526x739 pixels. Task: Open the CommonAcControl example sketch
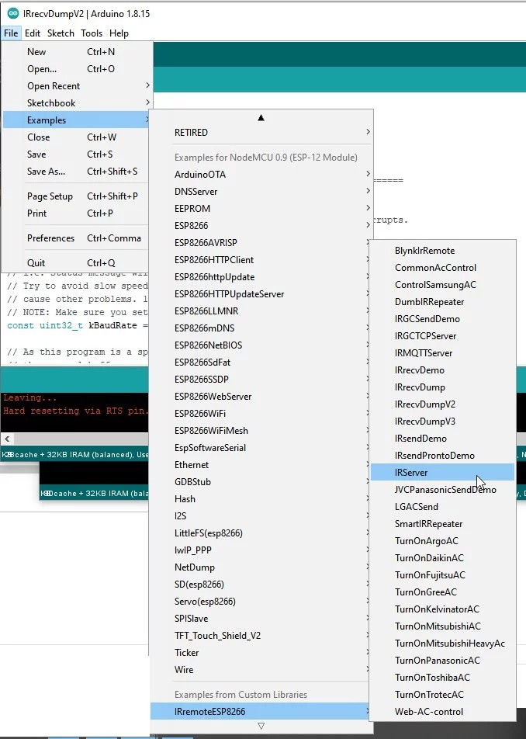tap(443, 268)
